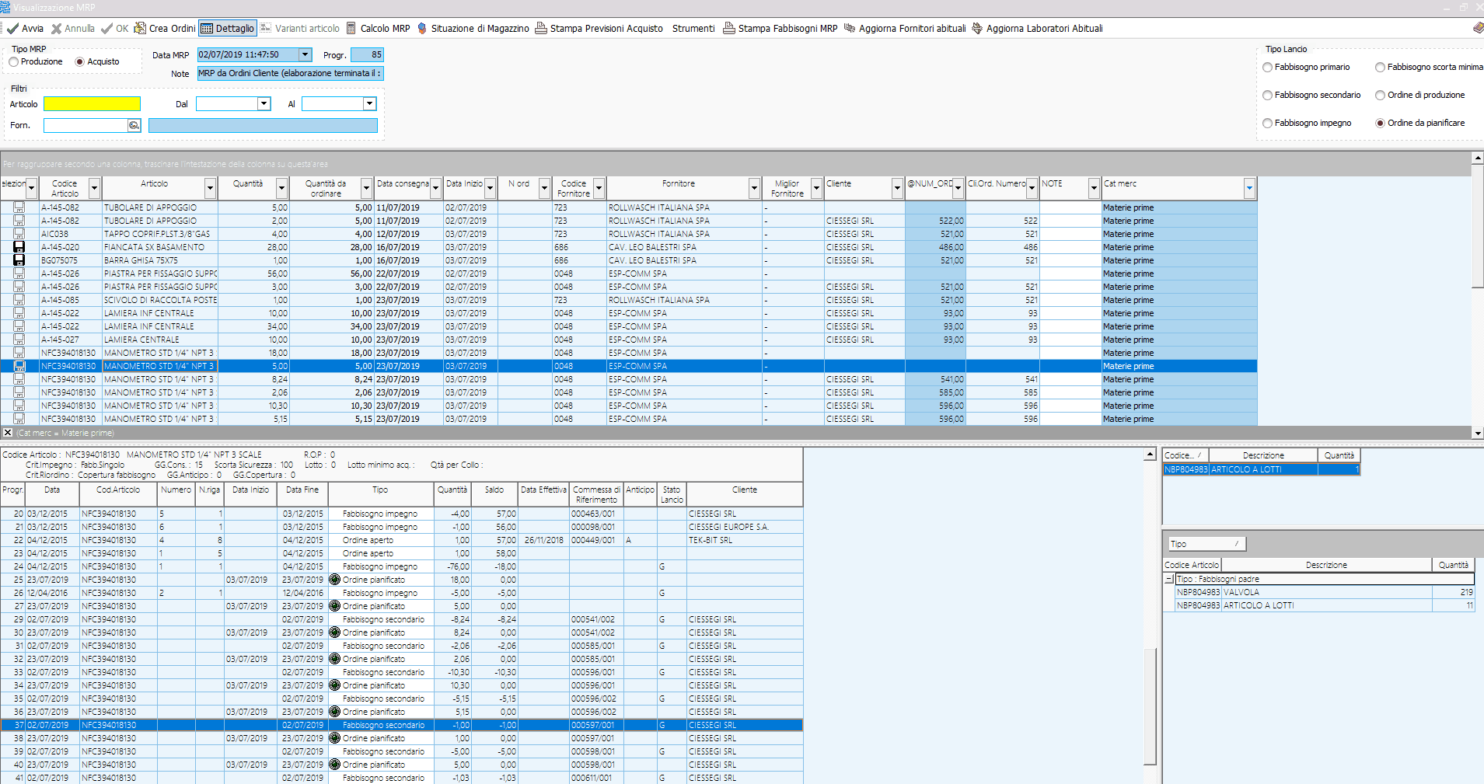Click the yellow Articolo filter field
The height and width of the screenshot is (784, 1484).
92,104
